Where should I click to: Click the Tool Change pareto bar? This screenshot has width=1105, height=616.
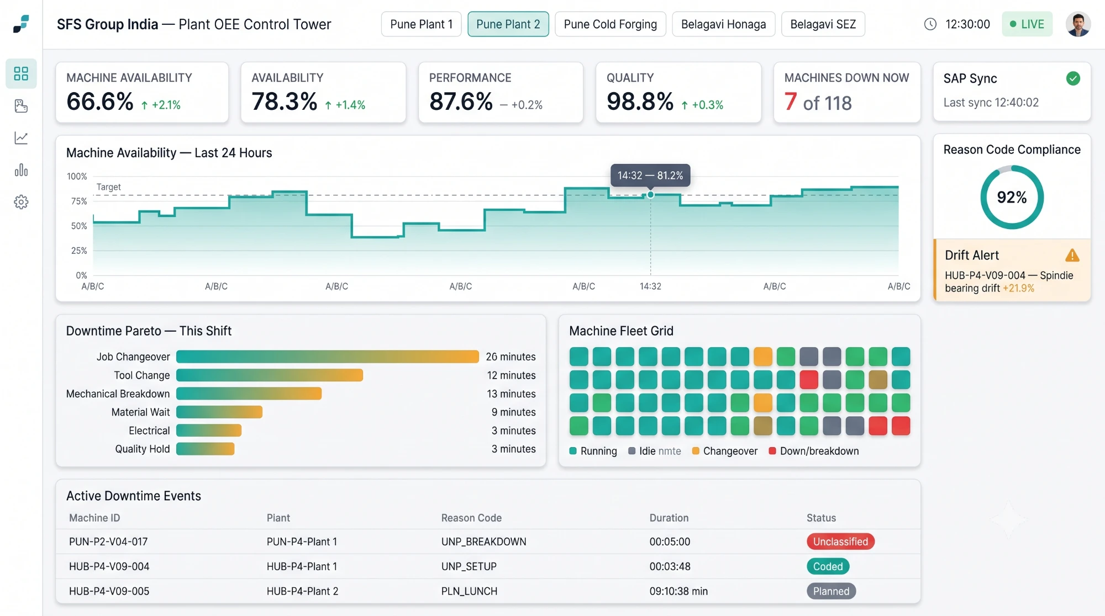[x=270, y=375]
